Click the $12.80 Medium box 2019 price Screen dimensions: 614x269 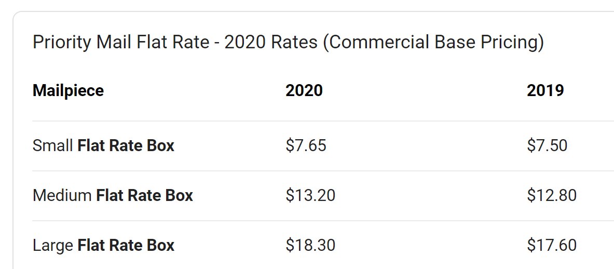(x=552, y=195)
